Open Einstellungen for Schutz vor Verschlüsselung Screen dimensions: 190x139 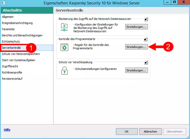point(136,70)
